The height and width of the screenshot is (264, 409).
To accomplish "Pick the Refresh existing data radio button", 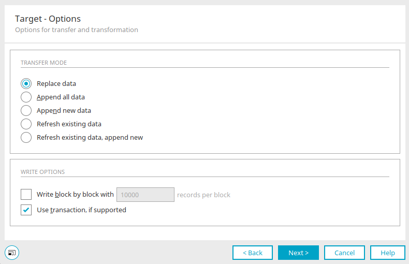I will point(26,124).
